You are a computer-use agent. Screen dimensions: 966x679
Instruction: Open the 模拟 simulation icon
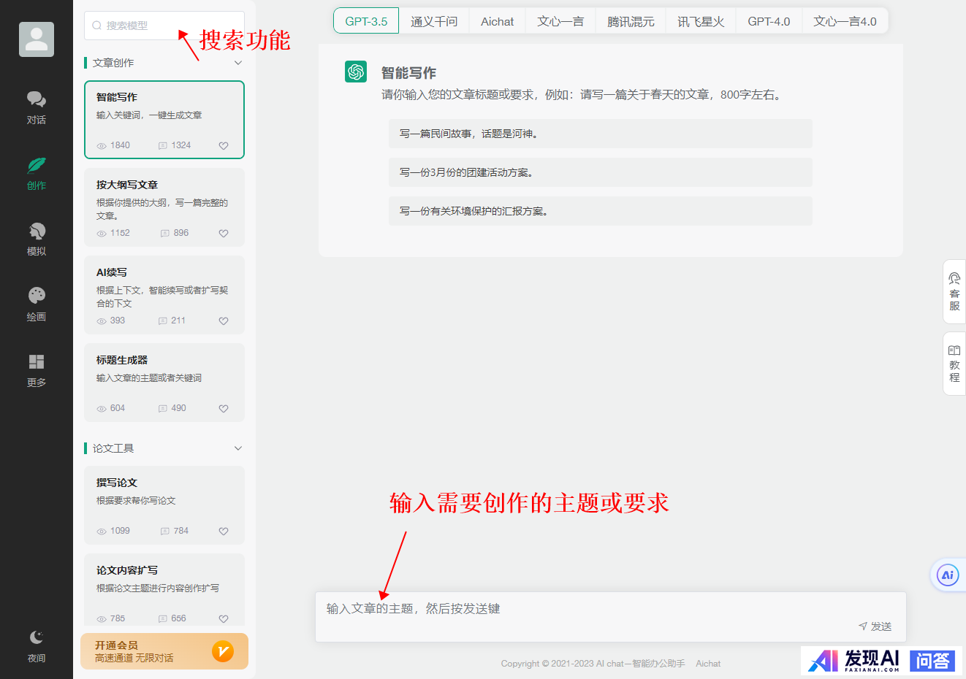coord(36,232)
